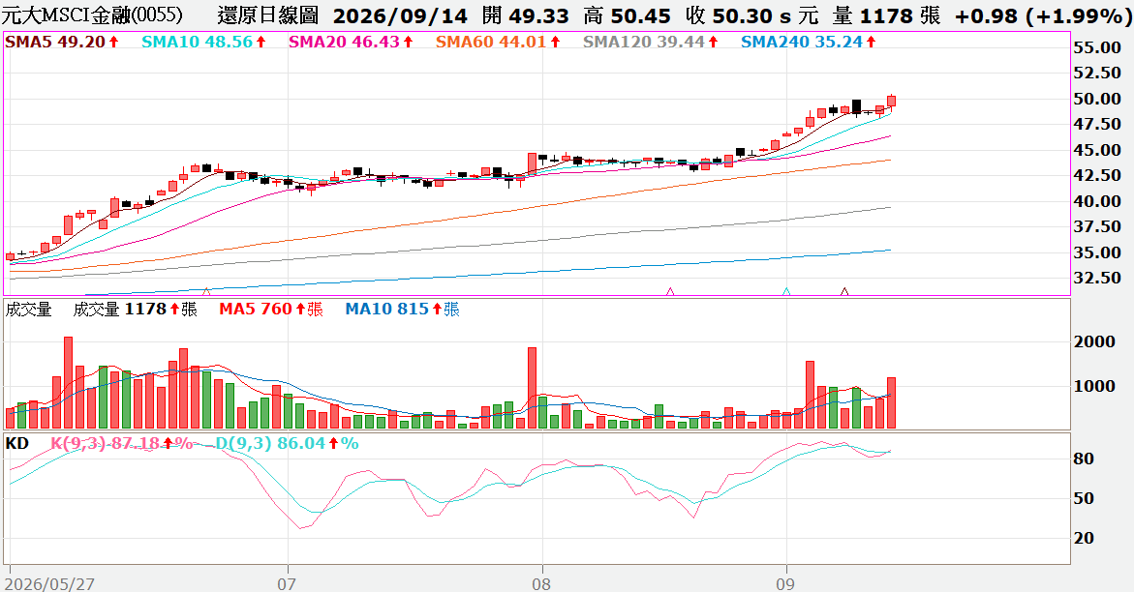Select the SMA240 35.24 legend entry
The image size is (1134, 592).
(x=809, y=42)
